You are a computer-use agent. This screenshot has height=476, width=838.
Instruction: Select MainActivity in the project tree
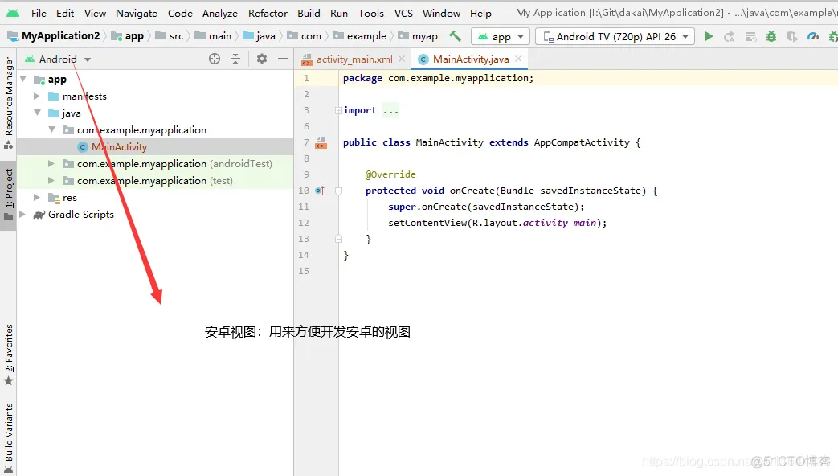[x=119, y=146]
